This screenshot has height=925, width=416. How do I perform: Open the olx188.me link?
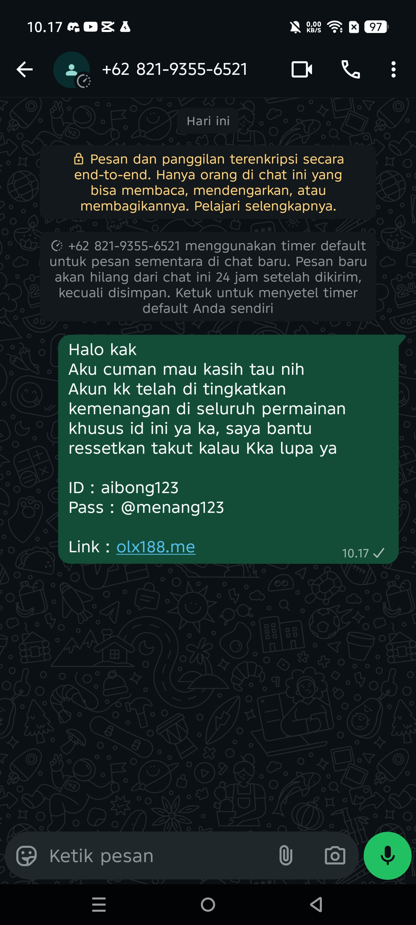click(156, 546)
